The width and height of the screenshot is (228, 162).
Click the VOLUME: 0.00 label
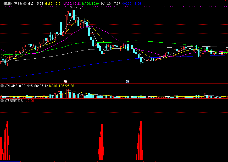coord(15,86)
